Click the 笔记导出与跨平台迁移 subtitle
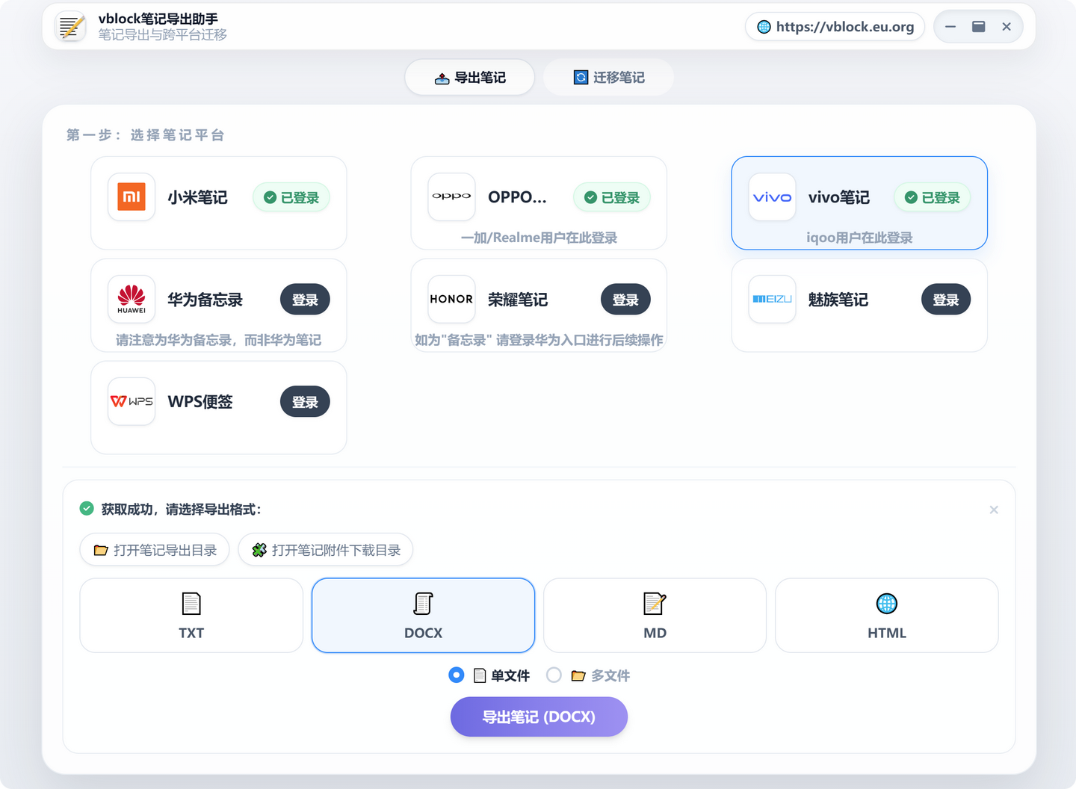This screenshot has height=789, width=1076. click(163, 35)
